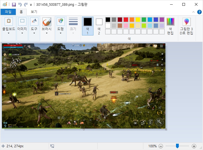Image resolution: width=203 pixels, height=150 pixels.
Task: Click the selection size status icon
Action: click(x=52, y=146)
